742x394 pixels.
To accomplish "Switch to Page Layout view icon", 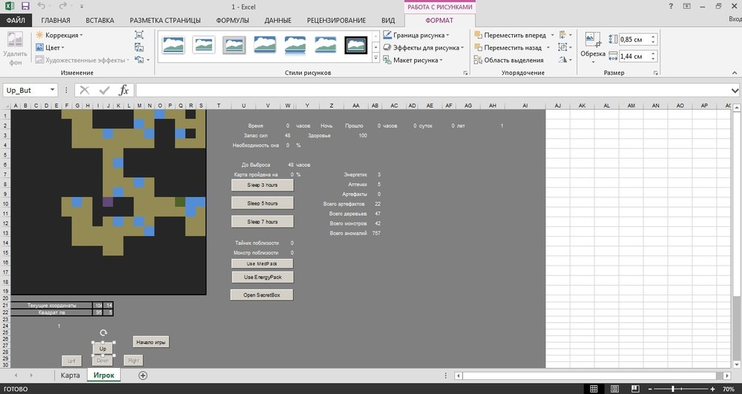I will coord(613,388).
